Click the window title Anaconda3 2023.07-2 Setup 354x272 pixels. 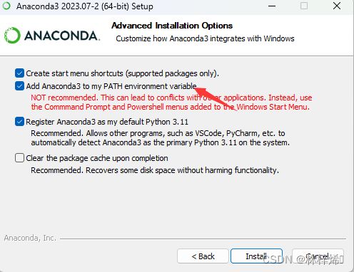(x=85, y=6)
